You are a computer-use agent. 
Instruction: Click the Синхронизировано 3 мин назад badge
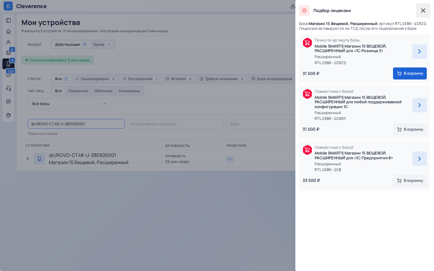coord(58,60)
